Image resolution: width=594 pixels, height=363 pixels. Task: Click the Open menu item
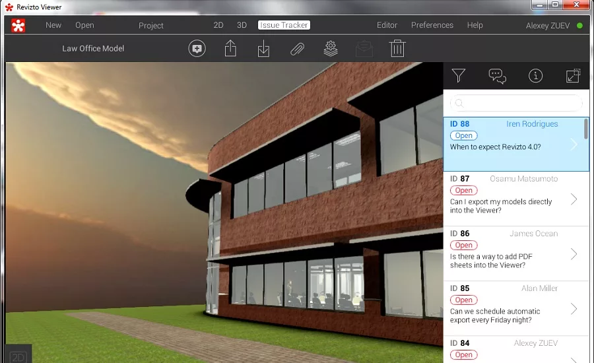click(x=84, y=25)
